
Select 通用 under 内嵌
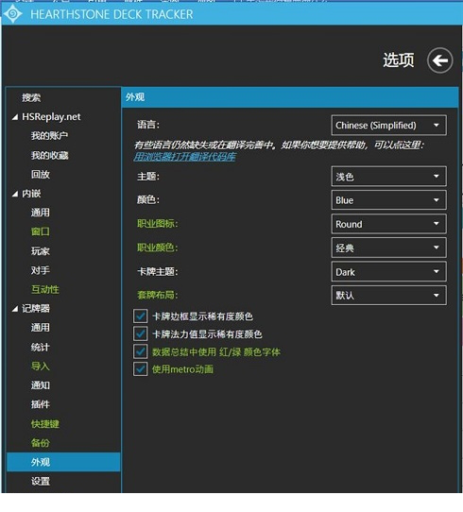(x=41, y=213)
